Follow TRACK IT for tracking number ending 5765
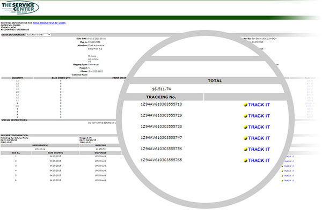322x215 pixels. pos(259,160)
